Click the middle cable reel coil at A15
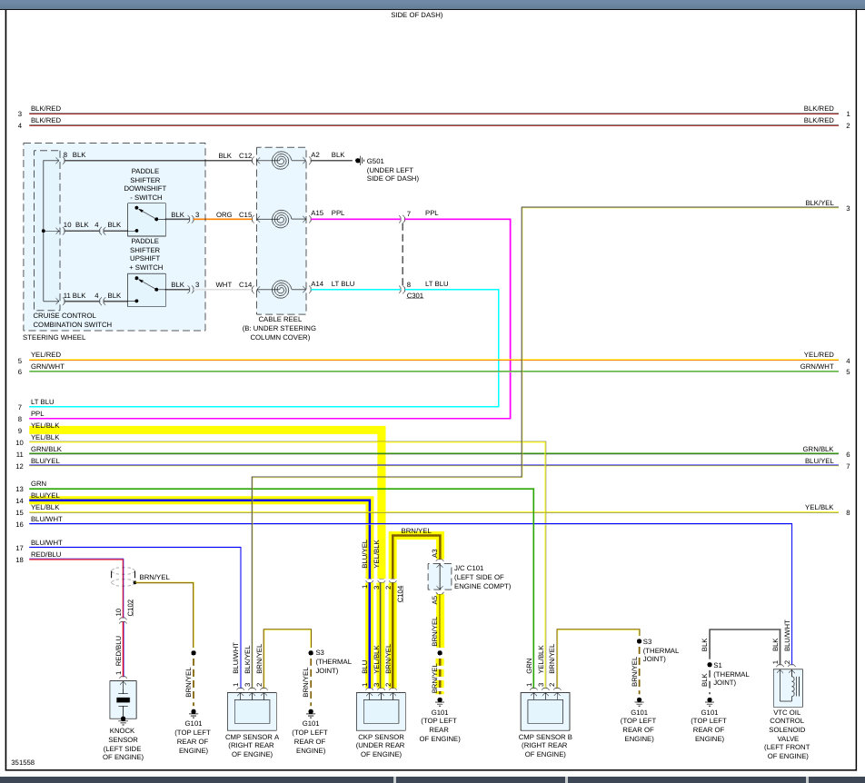The height and width of the screenshot is (783, 865). (x=281, y=220)
